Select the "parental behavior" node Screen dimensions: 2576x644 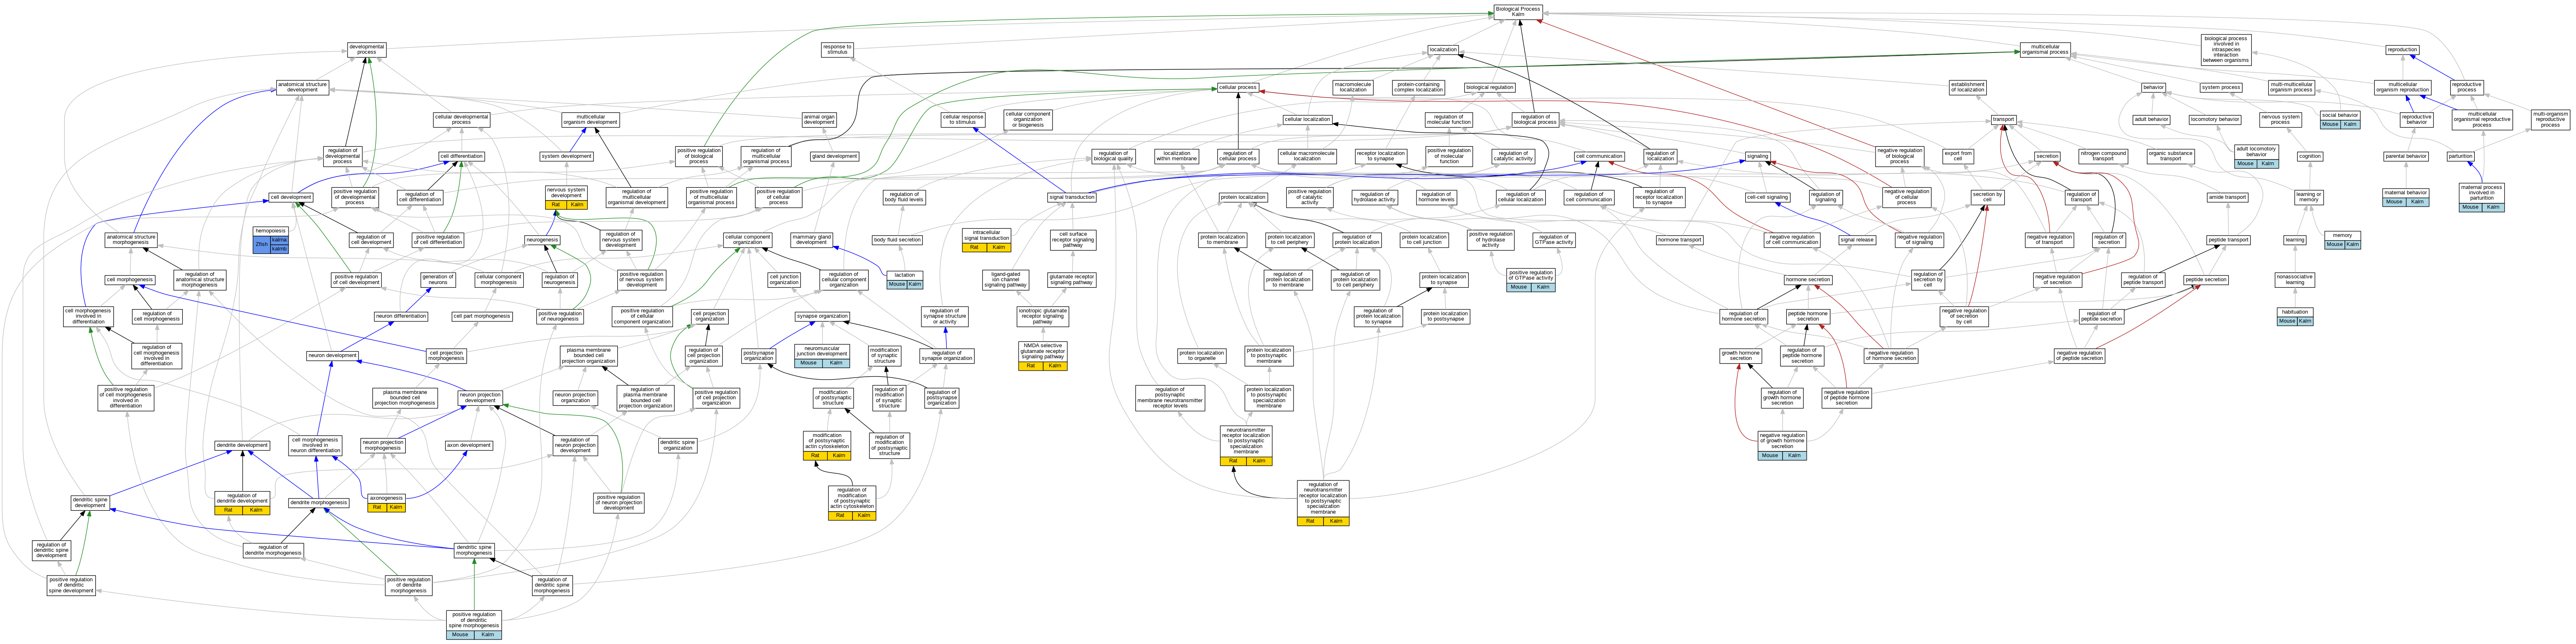[2405, 156]
